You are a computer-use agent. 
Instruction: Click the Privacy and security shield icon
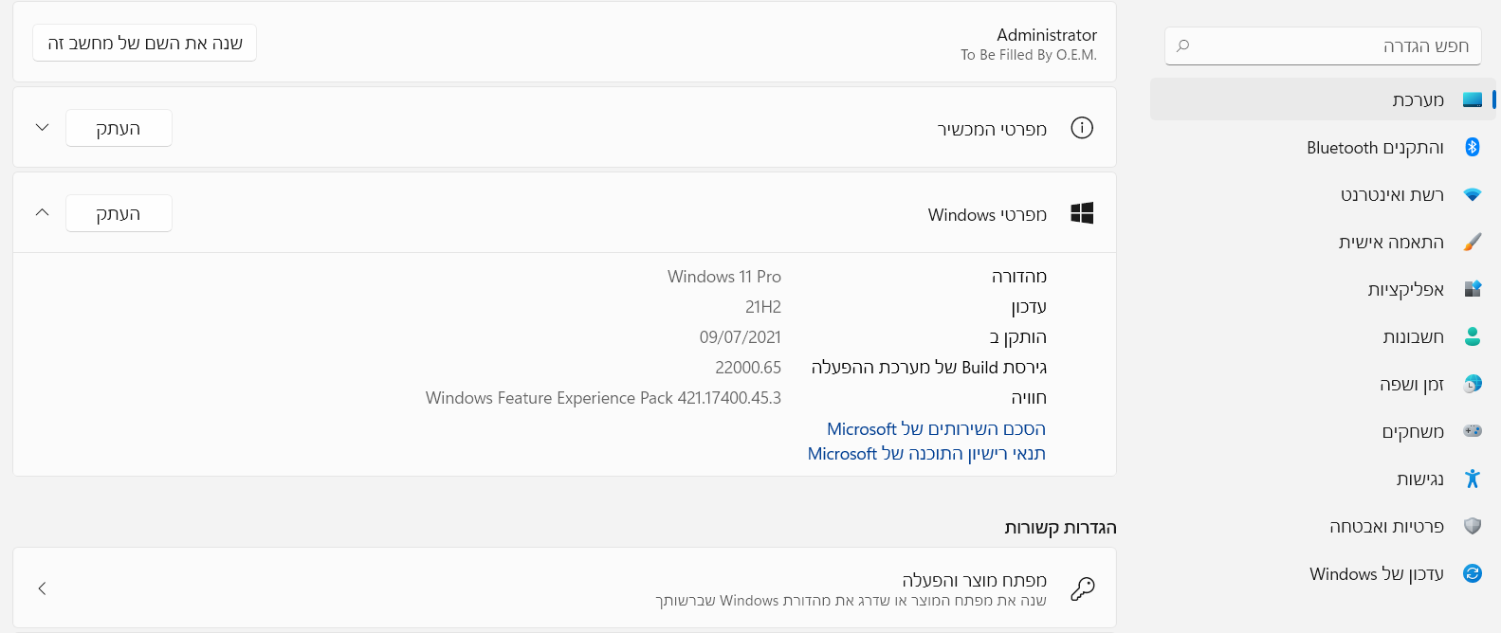point(1472,526)
